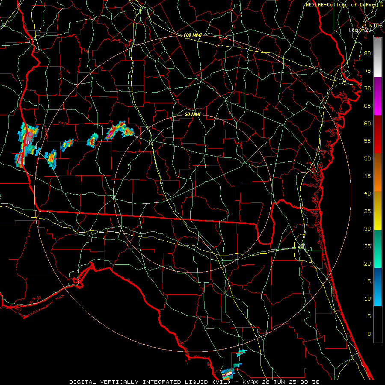Pick the gray-white segment of the color scale
This screenshot has width=385, height=385.
coord(378,57)
